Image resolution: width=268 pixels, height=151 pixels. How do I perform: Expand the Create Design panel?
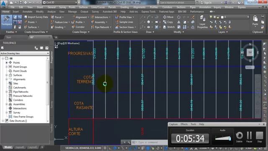coord(81,32)
